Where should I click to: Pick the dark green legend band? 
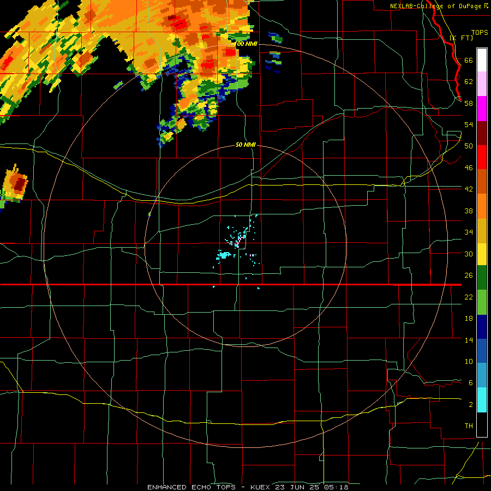click(482, 278)
